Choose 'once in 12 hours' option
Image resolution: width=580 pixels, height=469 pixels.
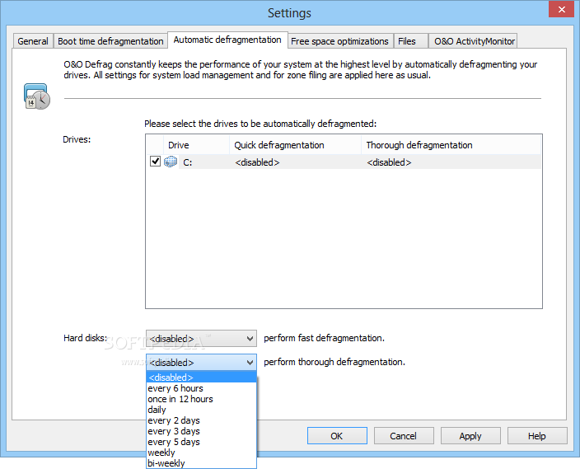point(201,399)
